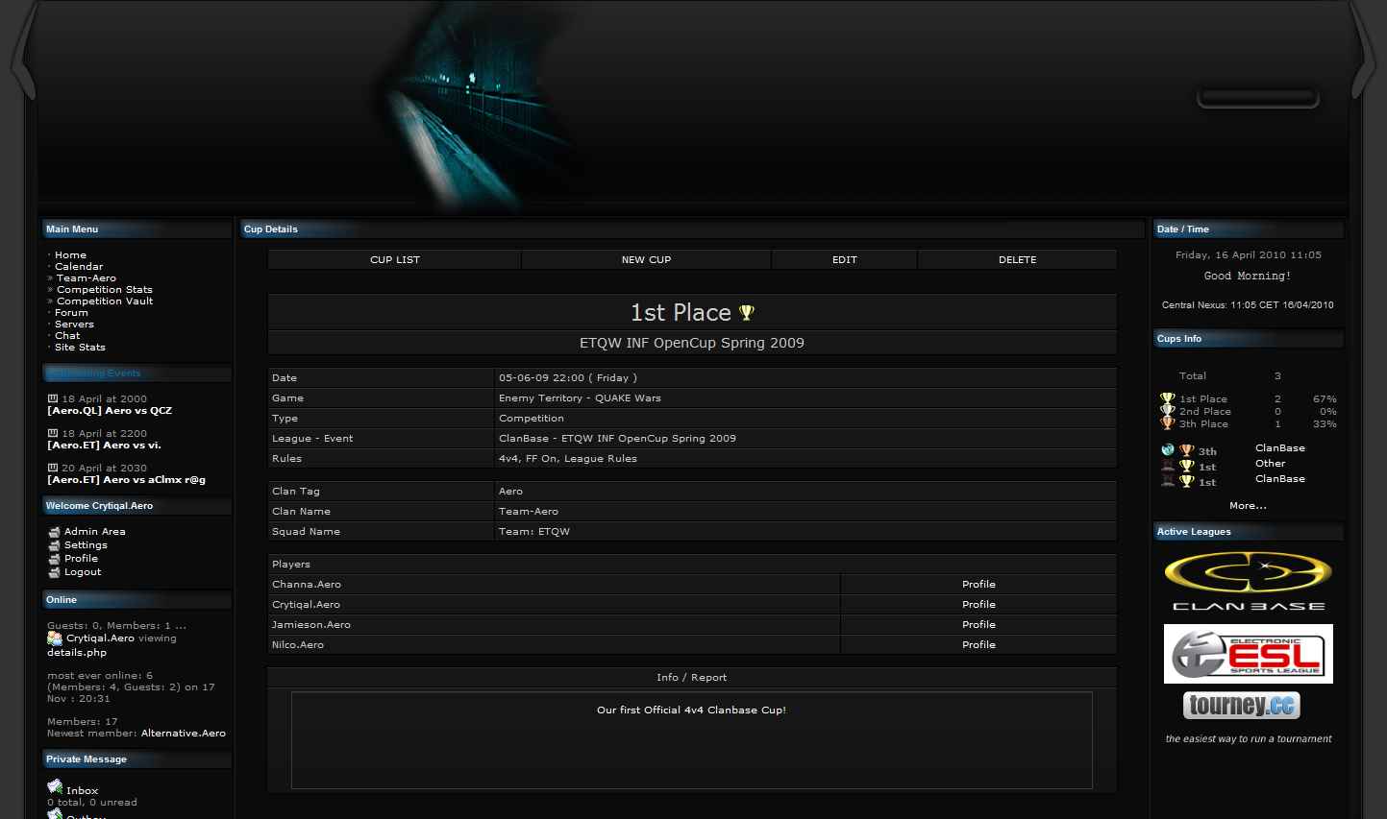
Task: Click the bronze trophy icon beside 3th Place stats
Action: click(x=1168, y=423)
